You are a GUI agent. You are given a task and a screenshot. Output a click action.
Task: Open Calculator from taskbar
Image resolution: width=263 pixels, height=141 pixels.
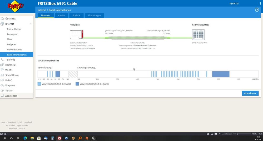click(53, 138)
